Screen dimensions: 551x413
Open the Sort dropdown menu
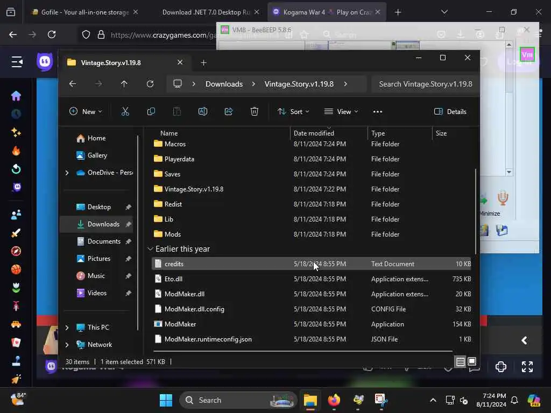[293, 112]
